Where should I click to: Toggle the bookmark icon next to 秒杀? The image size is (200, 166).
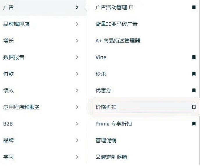[194, 74]
